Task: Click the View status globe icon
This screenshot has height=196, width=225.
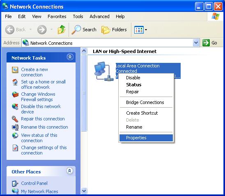Action: 15,136
